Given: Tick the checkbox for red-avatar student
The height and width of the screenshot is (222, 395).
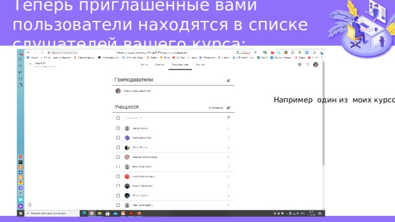Looking at the screenshot, I should [x=118, y=176].
